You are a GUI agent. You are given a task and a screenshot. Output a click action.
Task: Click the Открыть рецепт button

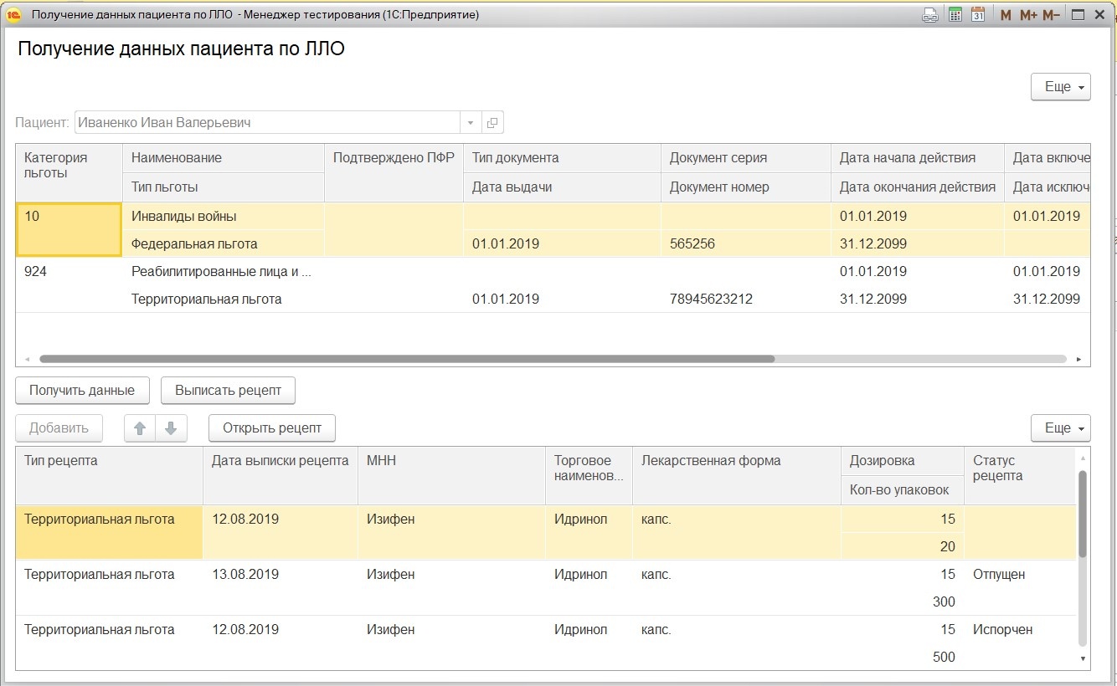[x=271, y=428]
